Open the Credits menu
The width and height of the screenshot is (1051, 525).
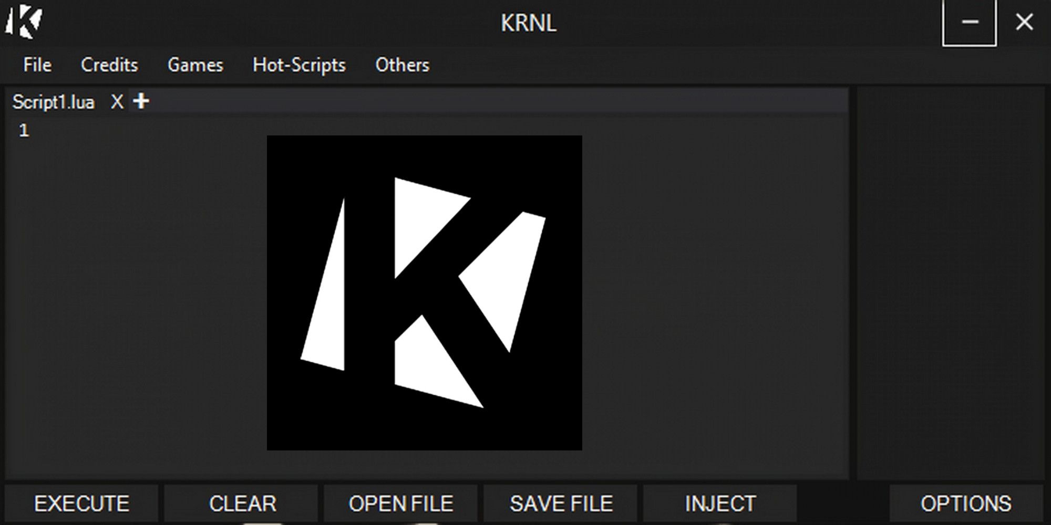109,65
